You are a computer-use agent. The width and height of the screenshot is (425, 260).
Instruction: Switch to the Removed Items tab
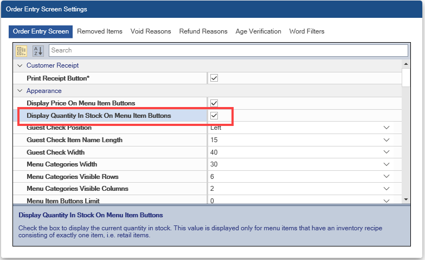tap(100, 31)
